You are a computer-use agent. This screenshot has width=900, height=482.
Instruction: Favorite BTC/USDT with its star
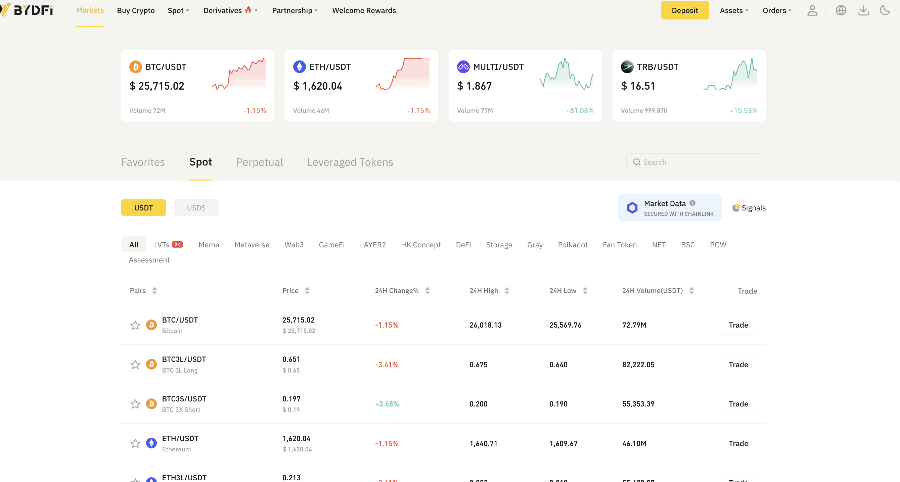135,325
